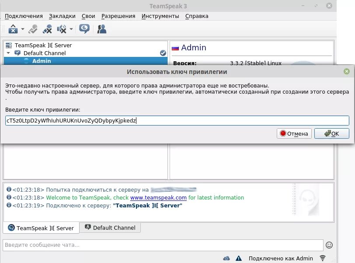Click the Отмена button
The height and width of the screenshot is (263, 355).
(x=294, y=133)
